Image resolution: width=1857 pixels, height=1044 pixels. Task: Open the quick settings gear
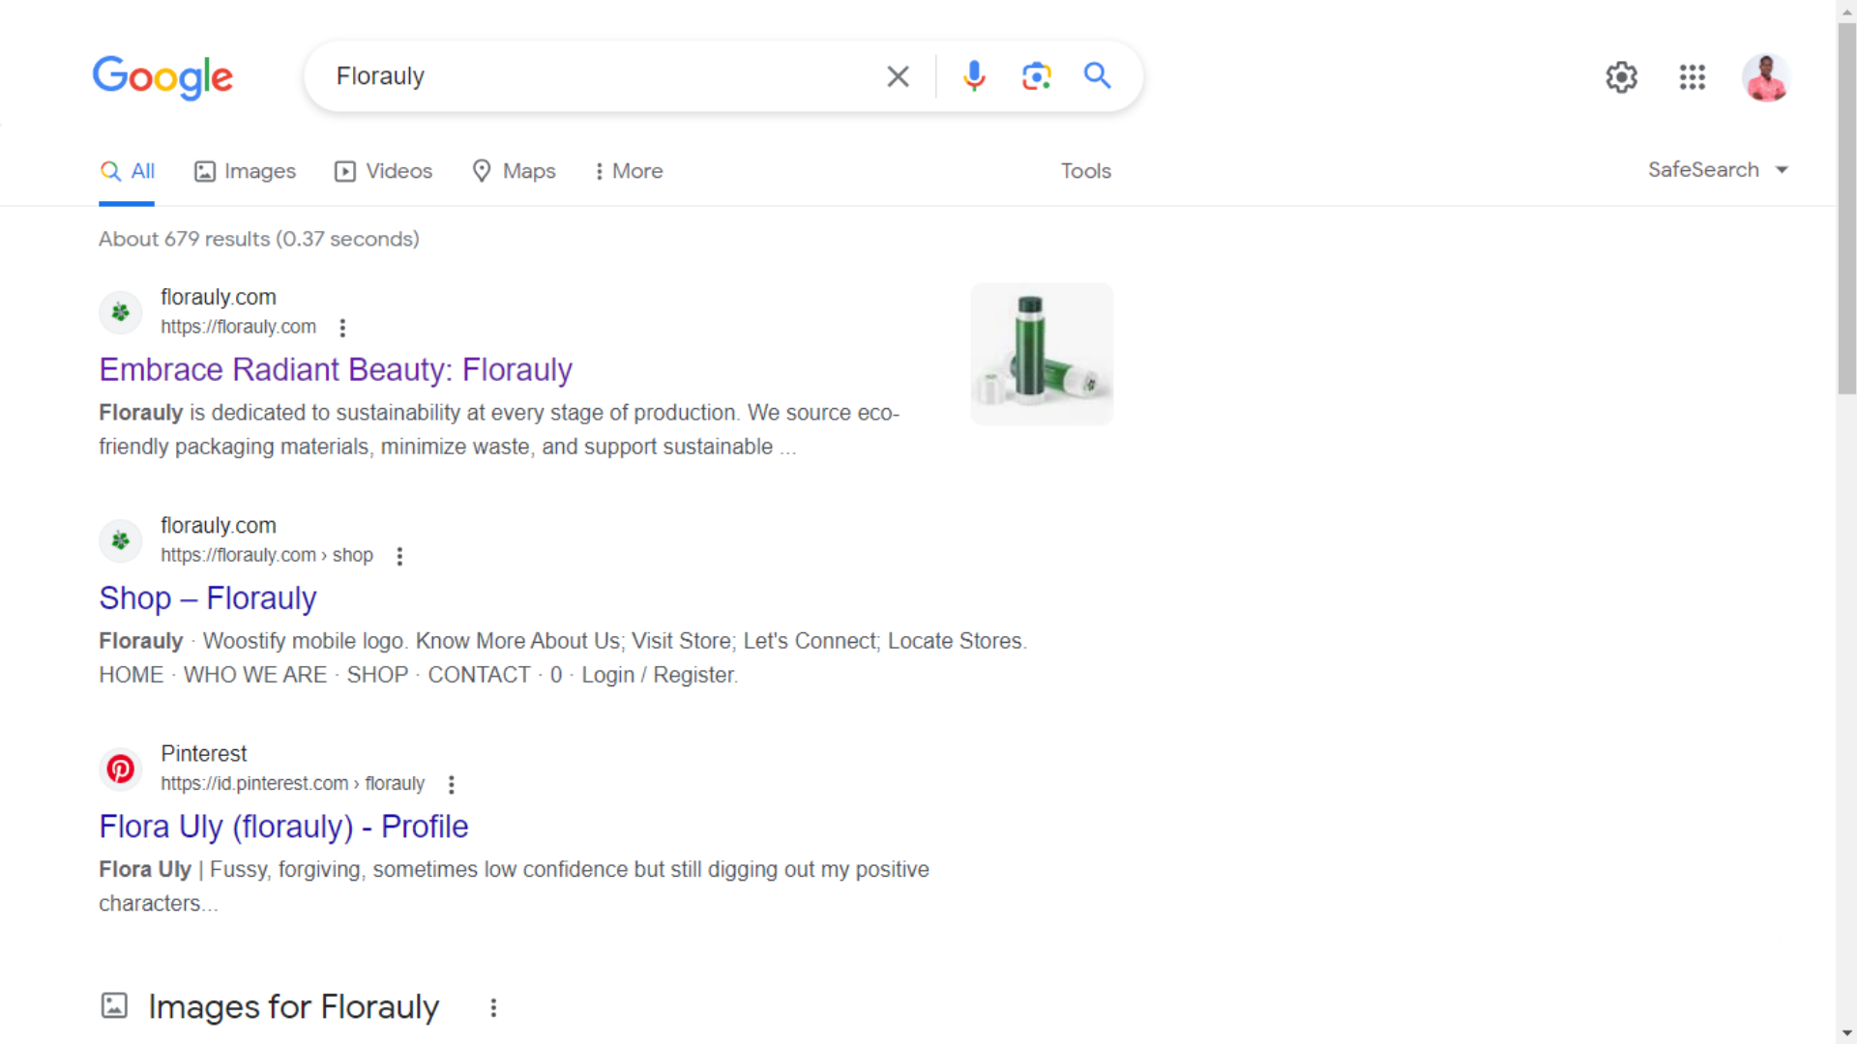tap(1622, 77)
